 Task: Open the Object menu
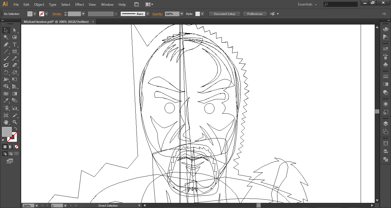[39, 5]
